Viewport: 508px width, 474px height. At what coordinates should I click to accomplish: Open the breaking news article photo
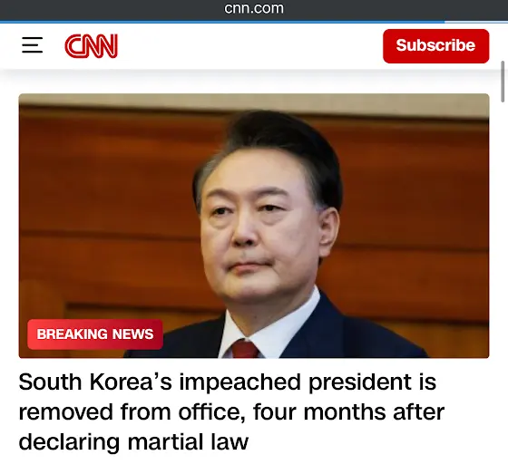click(254, 226)
